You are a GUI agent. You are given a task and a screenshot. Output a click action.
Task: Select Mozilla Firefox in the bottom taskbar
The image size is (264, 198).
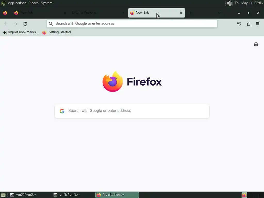tap(117, 195)
